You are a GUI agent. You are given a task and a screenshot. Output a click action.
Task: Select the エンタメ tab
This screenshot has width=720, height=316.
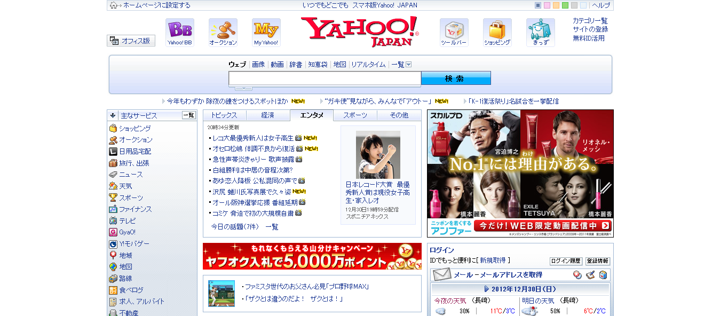pyautogui.click(x=312, y=115)
